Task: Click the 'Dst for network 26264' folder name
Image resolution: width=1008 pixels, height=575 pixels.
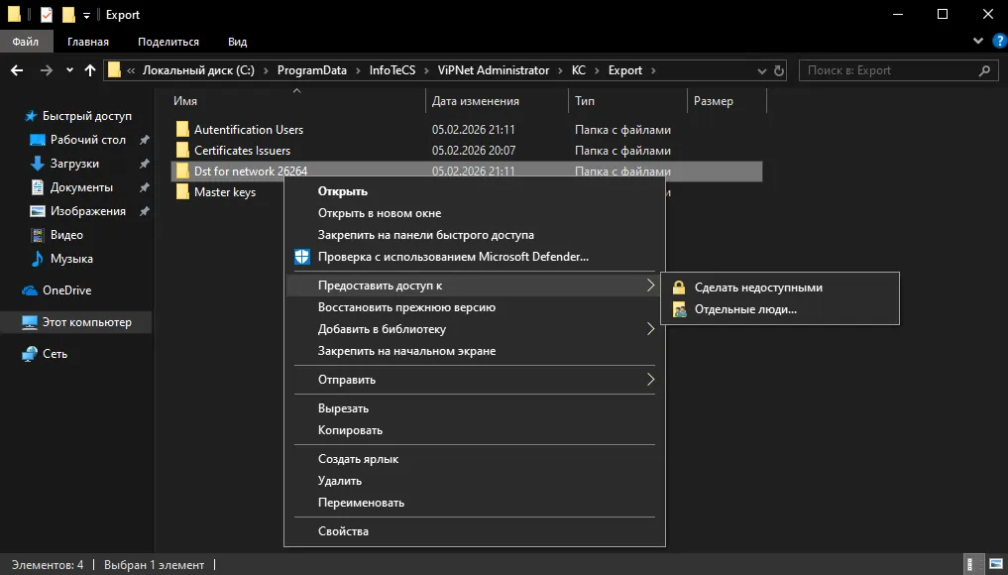Action: pos(251,172)
